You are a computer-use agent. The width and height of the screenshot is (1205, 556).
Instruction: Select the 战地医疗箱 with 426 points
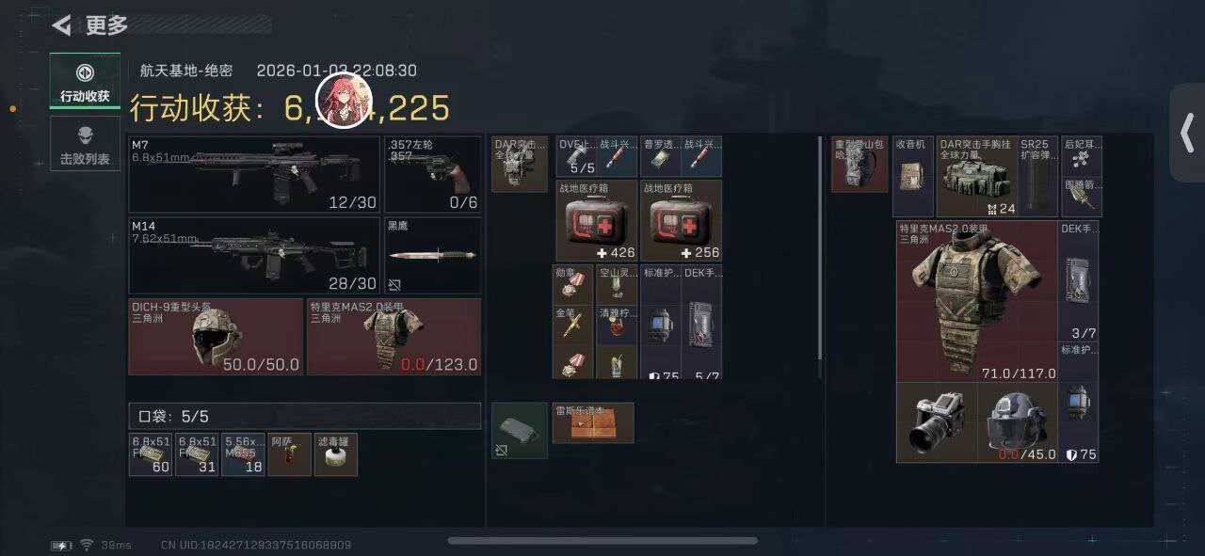pos(597,220)
